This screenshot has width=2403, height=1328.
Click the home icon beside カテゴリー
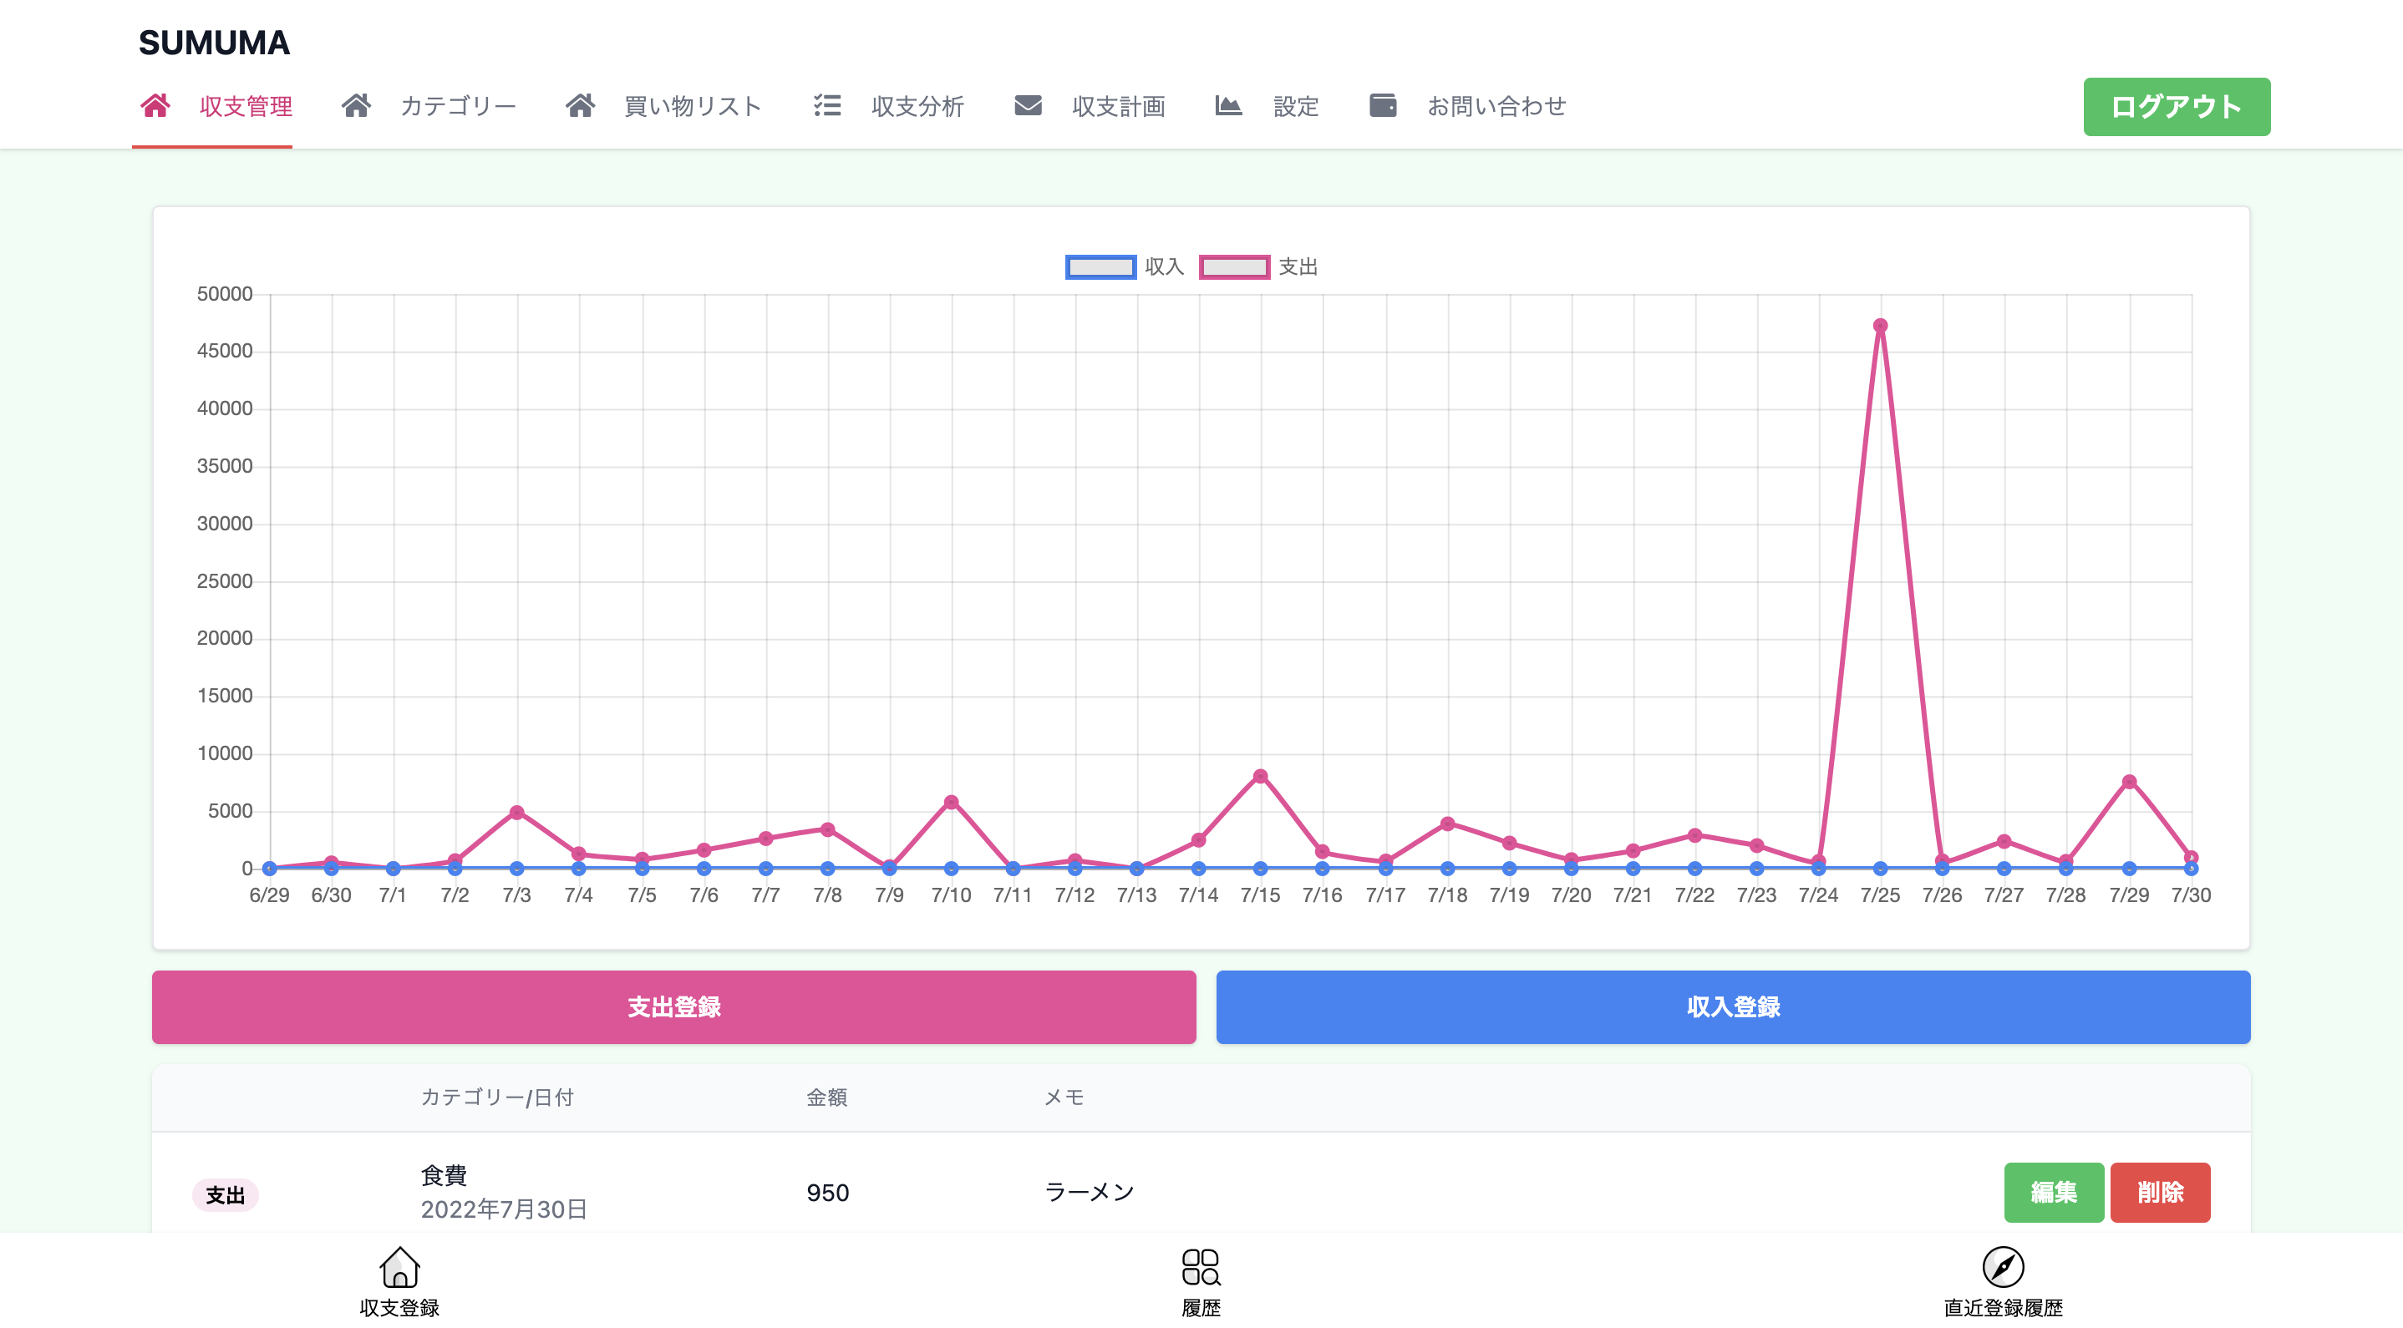[x=355, y=105]
